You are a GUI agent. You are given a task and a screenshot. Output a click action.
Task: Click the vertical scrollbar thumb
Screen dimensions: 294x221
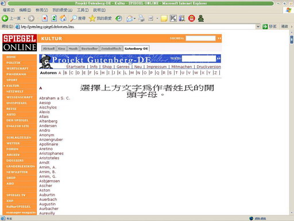click(292, 40)
